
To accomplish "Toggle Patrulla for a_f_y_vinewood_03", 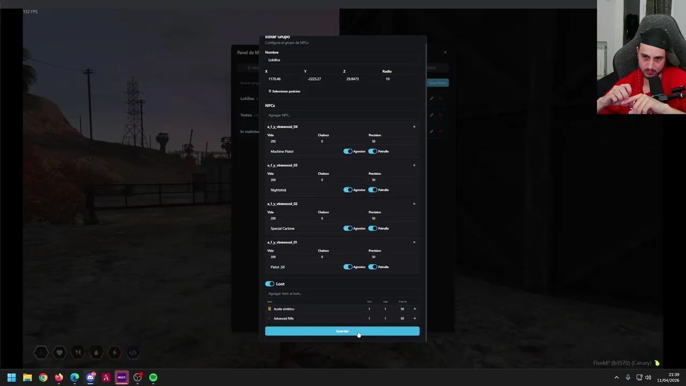I will click(x=372, y=190).
